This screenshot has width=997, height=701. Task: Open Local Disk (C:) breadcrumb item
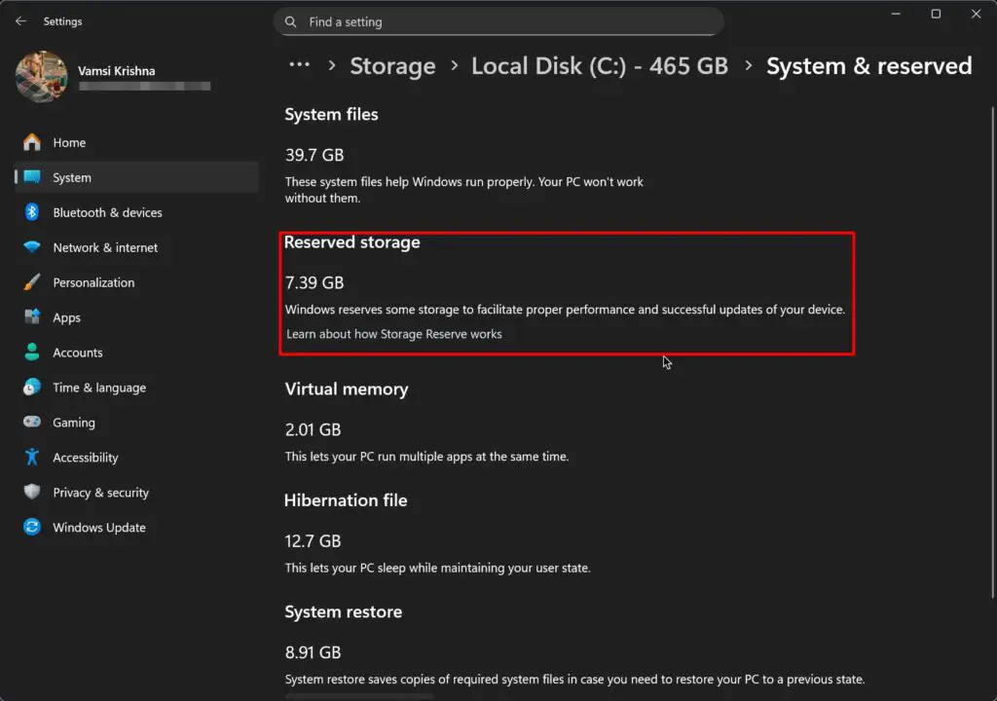599,65
